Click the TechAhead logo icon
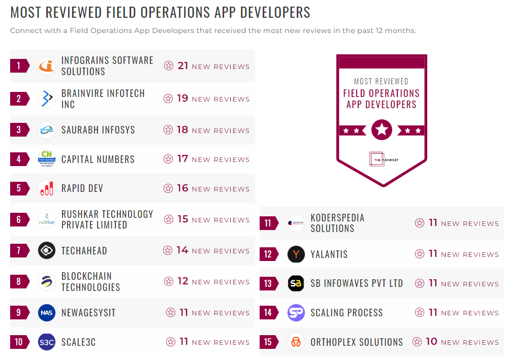505x358 pixels. coord(47,250)
